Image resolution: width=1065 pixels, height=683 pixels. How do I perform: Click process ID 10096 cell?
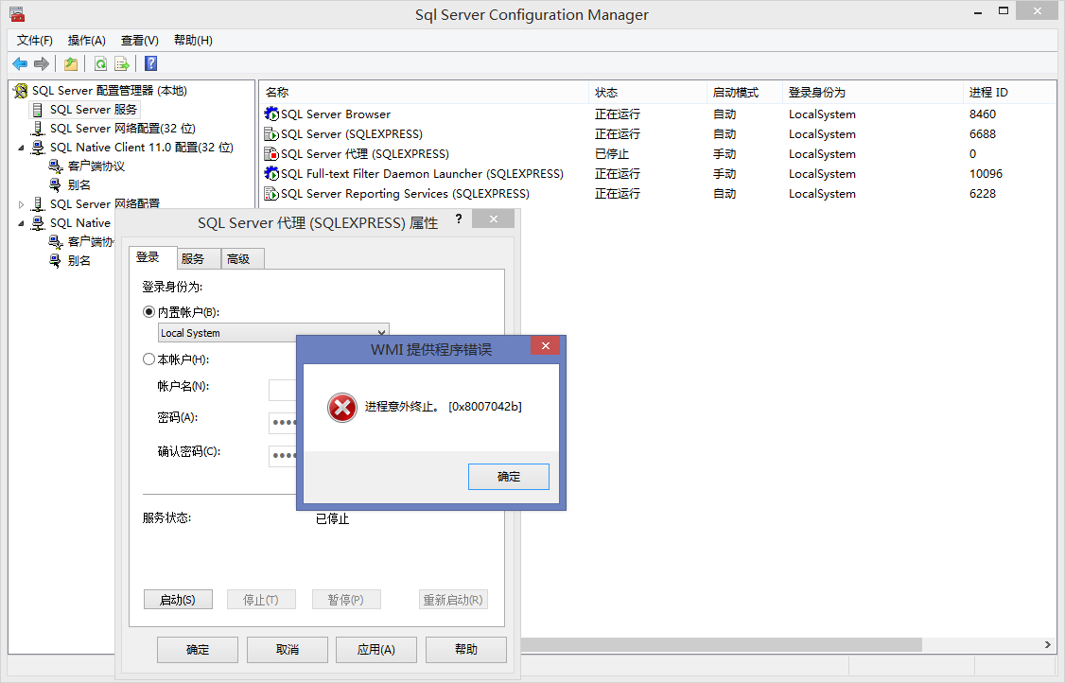[x=986, y=174]
